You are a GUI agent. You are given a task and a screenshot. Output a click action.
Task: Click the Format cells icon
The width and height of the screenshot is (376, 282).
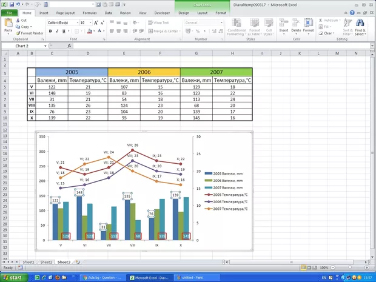click(x=308, y=23)
